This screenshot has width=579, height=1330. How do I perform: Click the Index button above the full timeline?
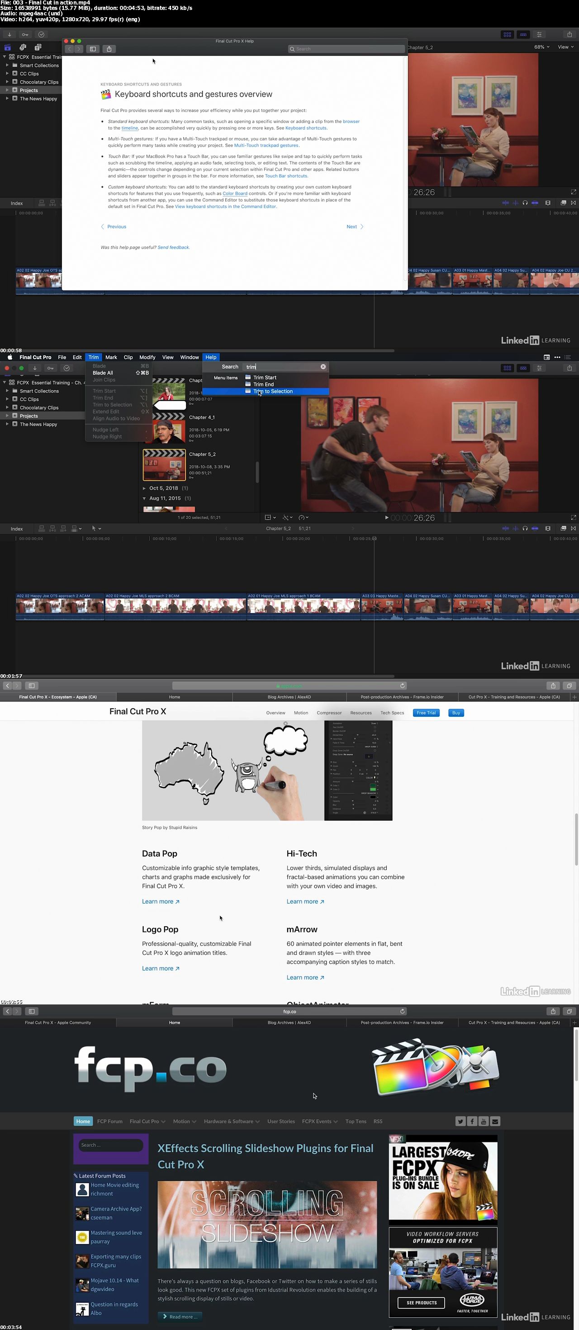17,529
